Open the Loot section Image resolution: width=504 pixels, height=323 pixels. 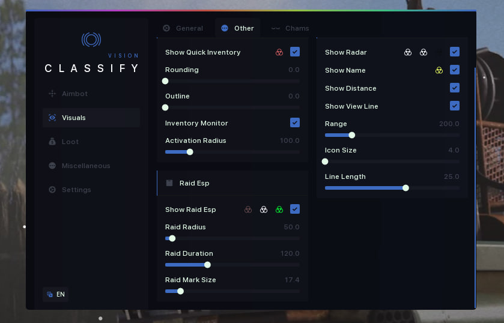[x=91, y=142]
